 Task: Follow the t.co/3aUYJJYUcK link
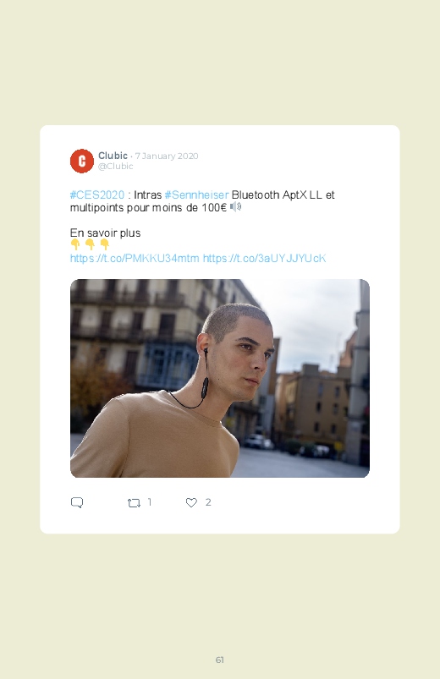coord(265,259)
